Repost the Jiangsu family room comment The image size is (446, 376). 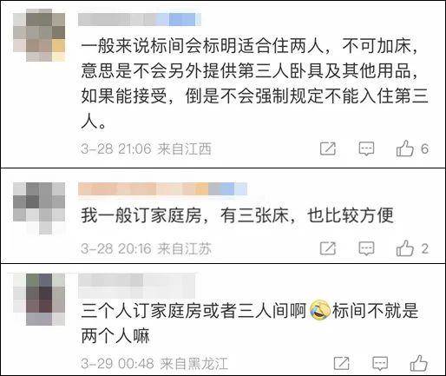328,248
